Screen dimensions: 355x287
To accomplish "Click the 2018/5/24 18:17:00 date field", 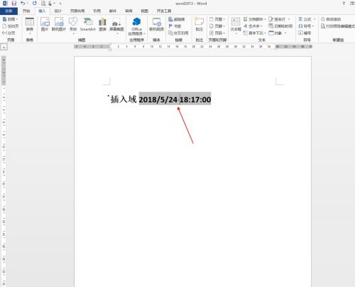I will tap(175, 99).
